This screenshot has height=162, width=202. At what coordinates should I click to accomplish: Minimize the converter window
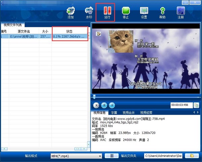[x=185, y=3]
